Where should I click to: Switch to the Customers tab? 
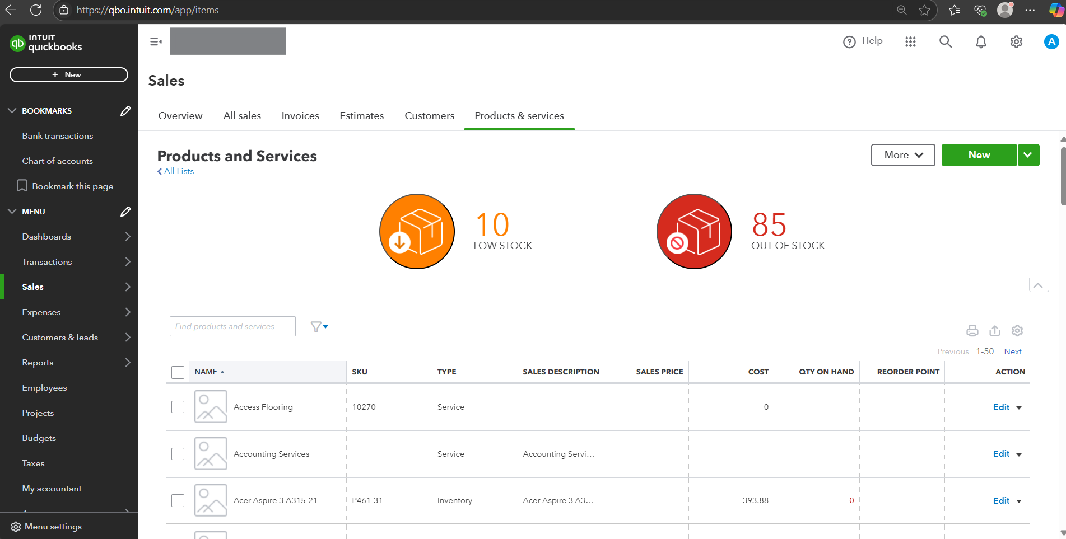point(430,116)
